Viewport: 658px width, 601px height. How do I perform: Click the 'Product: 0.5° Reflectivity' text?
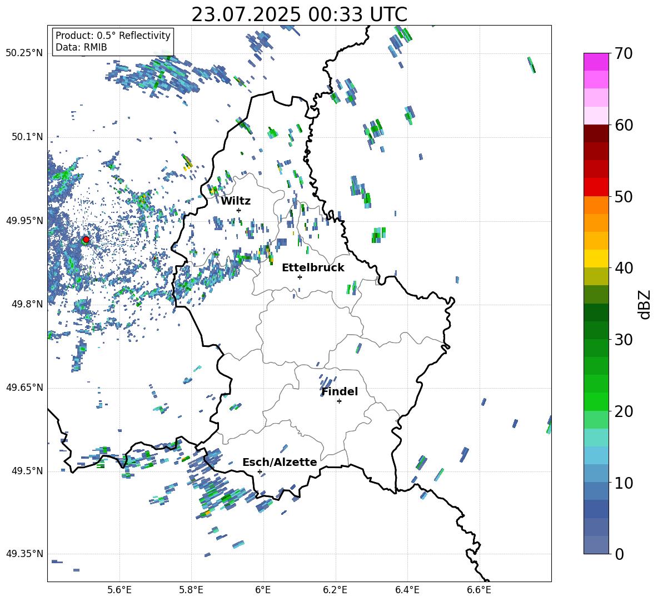click(113, 36)
